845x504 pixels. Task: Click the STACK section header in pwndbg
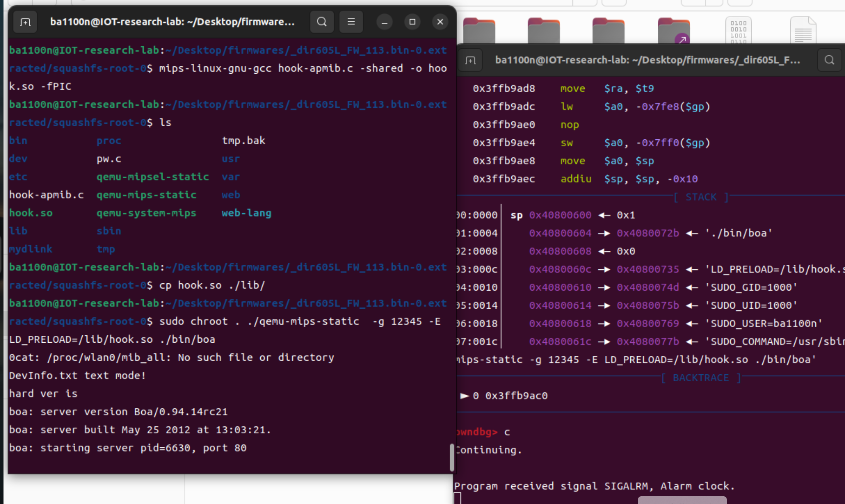tap(701, 197)
